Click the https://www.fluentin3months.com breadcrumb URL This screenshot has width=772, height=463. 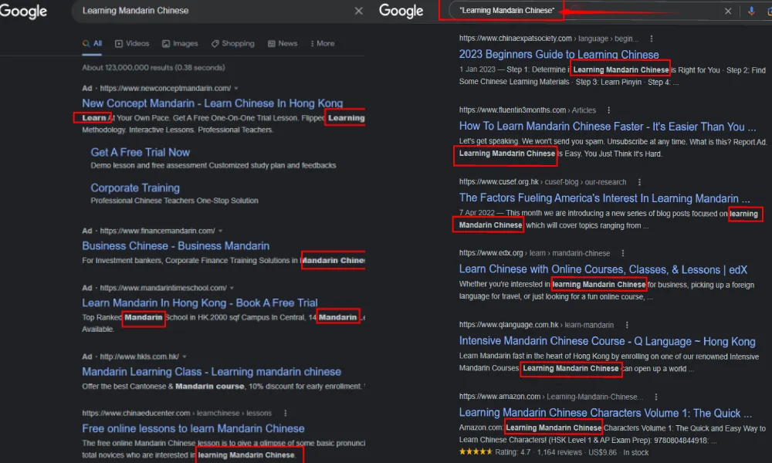[513, 110]
